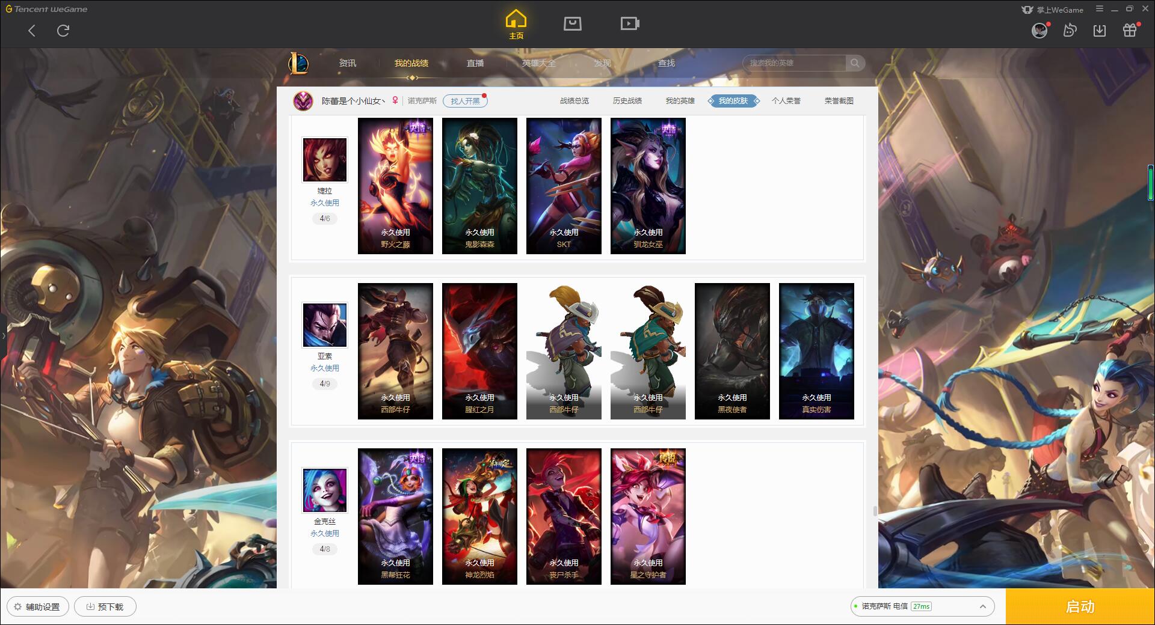Screen dimensions: 1155x625
Task: Click the 预下载 button
Action: tap(105, 606)
